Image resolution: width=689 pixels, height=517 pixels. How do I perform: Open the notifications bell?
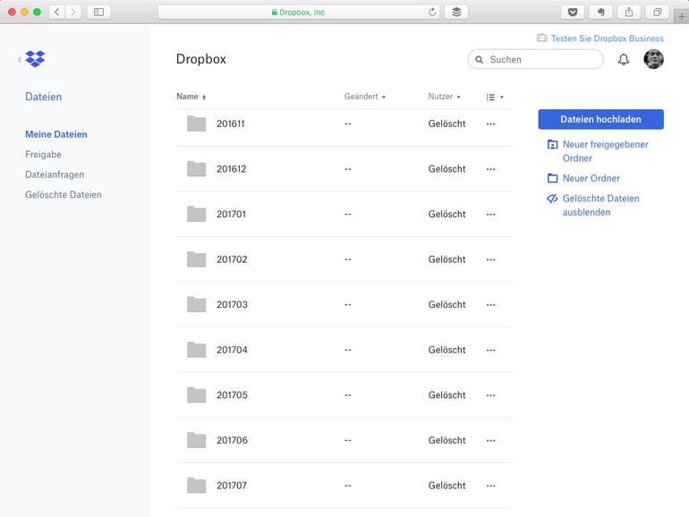(624, 59)
